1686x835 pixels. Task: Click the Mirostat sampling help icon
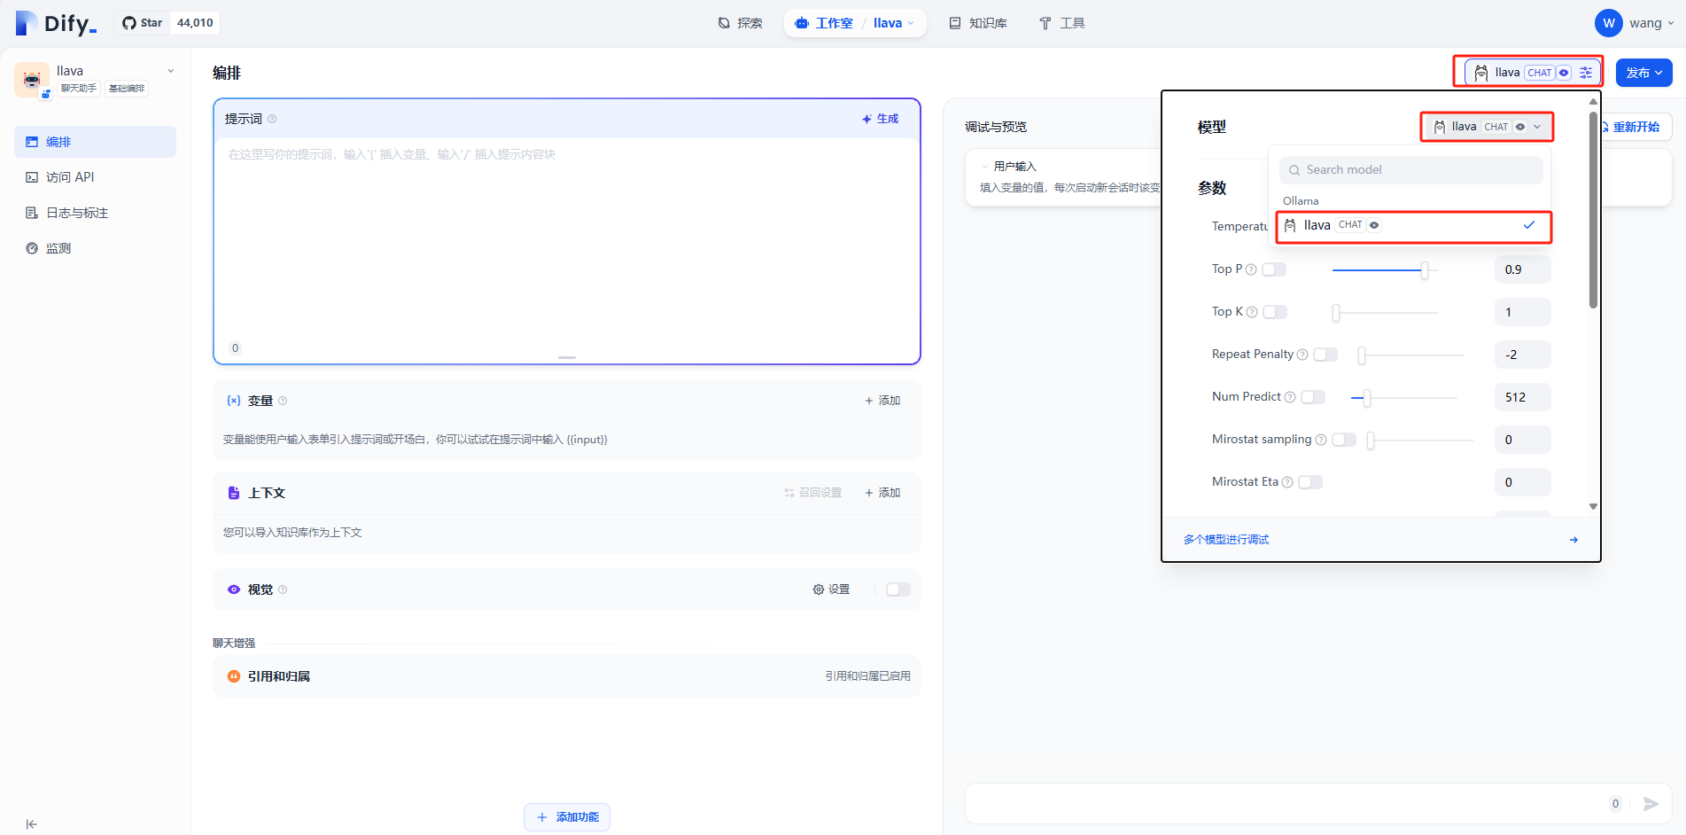1321,440
